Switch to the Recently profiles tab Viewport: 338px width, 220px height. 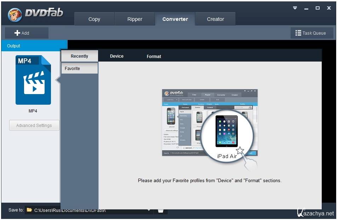coord(79,56)
